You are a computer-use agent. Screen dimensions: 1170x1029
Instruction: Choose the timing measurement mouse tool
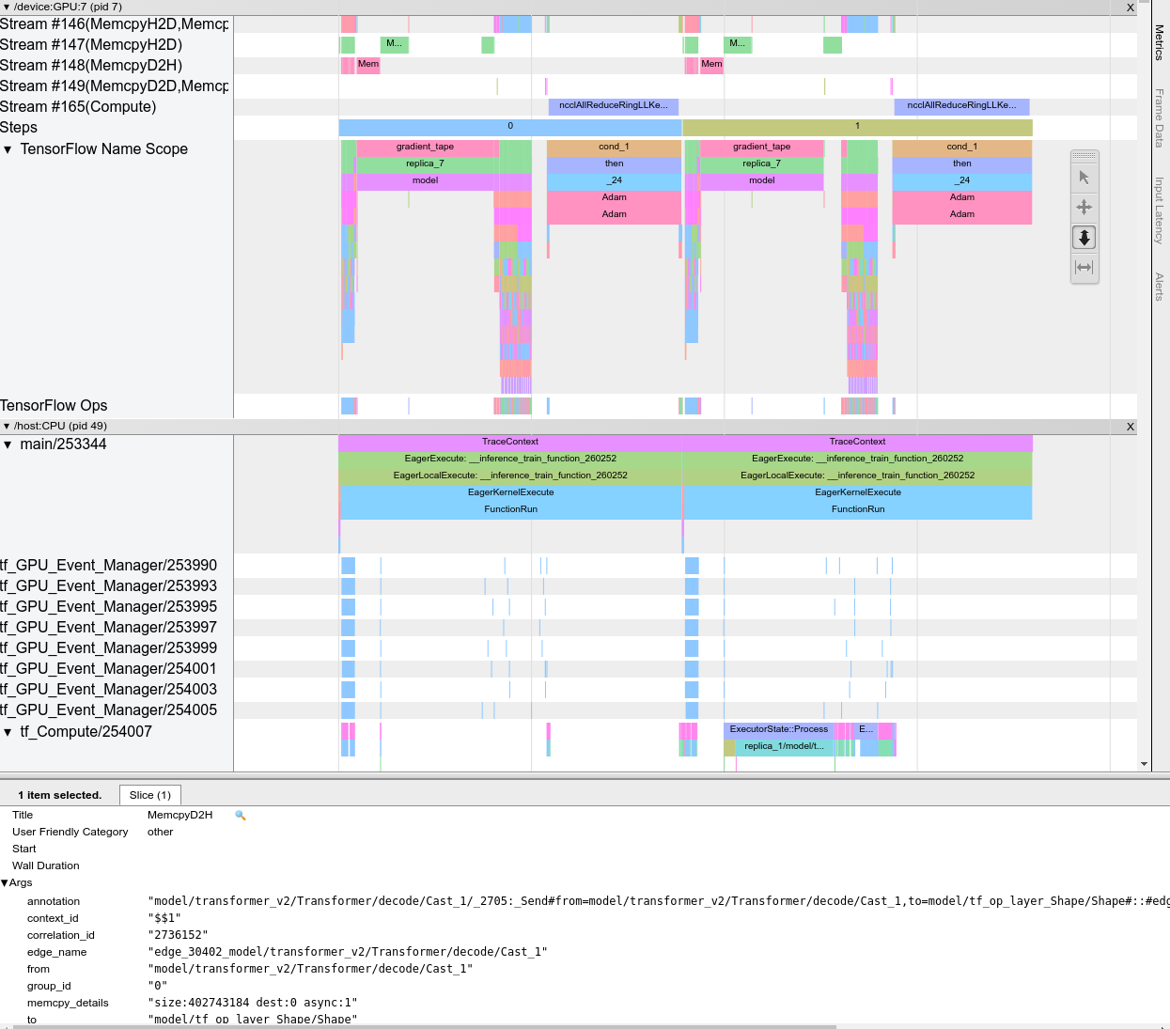coord(1084,268)
